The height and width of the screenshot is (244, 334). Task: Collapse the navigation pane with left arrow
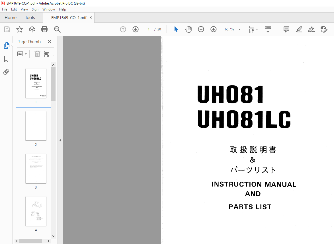(60, 140)
